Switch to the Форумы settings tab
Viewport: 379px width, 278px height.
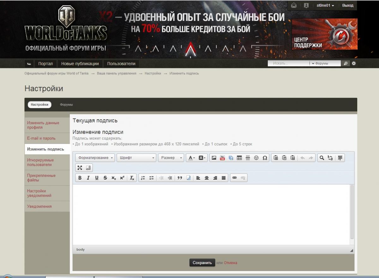pyautogui.click(x=66, y=105)
